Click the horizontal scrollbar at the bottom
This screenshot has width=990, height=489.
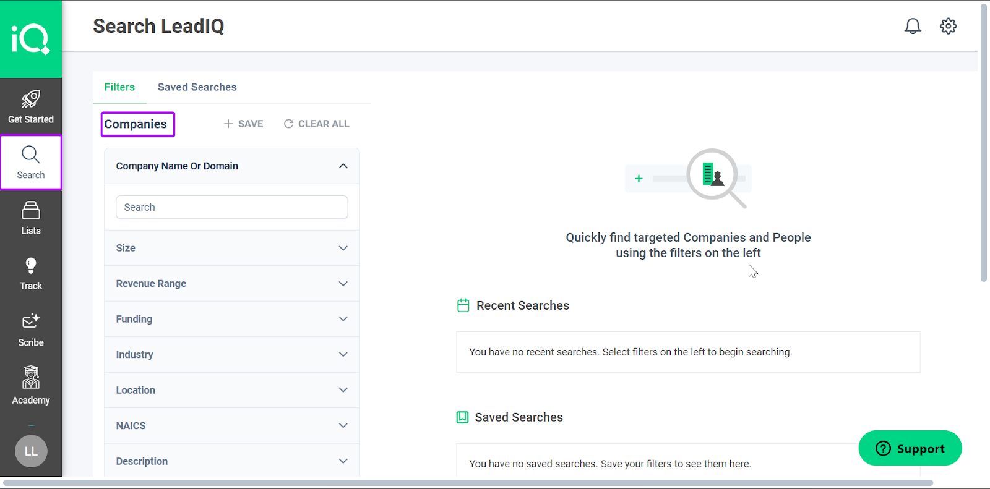468,483
